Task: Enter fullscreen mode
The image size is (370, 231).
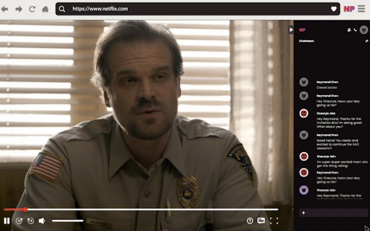Action: tap(274, 221)
